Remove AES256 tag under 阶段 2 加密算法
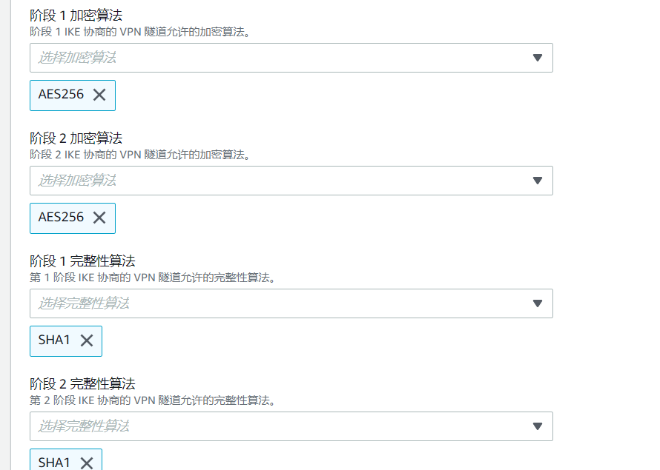The image size is (660, 470). pyautogui.click(x=99, y=218)
